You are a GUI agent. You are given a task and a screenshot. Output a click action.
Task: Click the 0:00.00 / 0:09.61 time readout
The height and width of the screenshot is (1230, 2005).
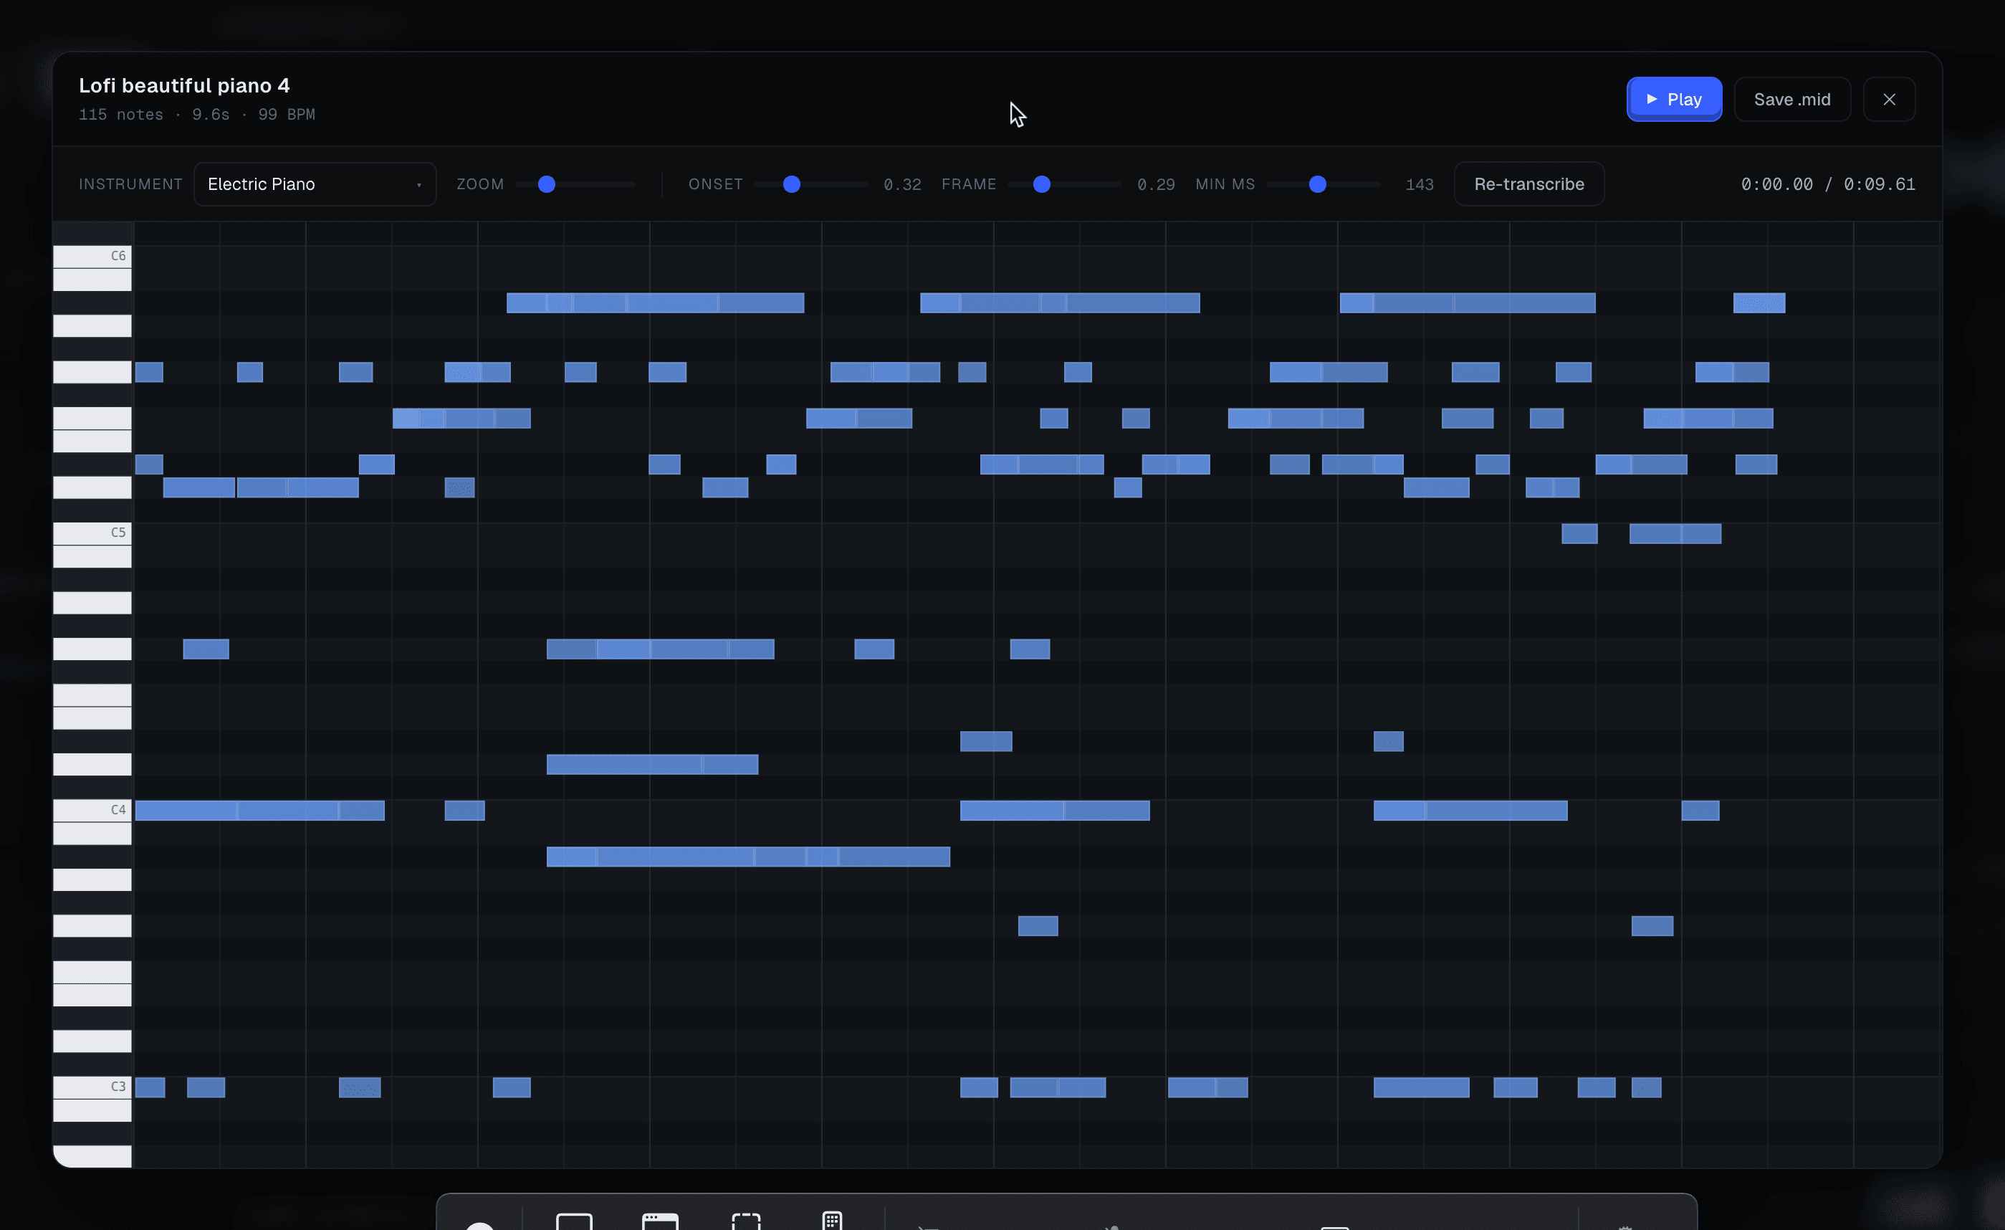[x=1827, y=184]
